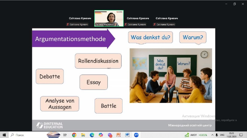247x138 pixels.
Task: Launch Word from the taskbar
Action: click(127, 135)
